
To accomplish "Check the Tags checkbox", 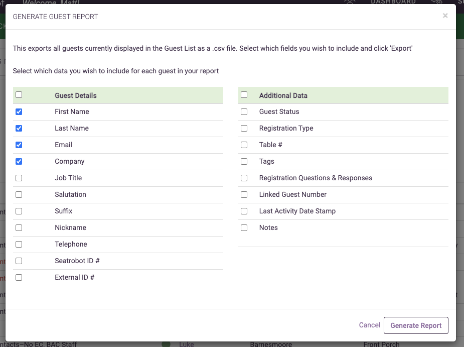I will coord(244,161).
